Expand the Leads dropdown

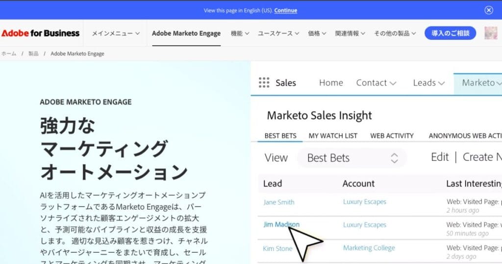428,83
